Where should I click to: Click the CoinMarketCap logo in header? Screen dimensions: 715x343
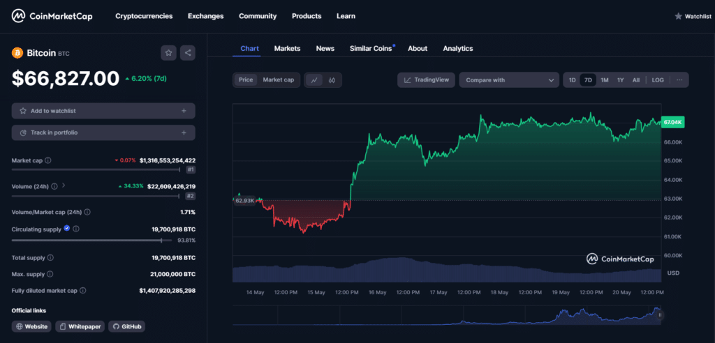[x=52, y=16]
